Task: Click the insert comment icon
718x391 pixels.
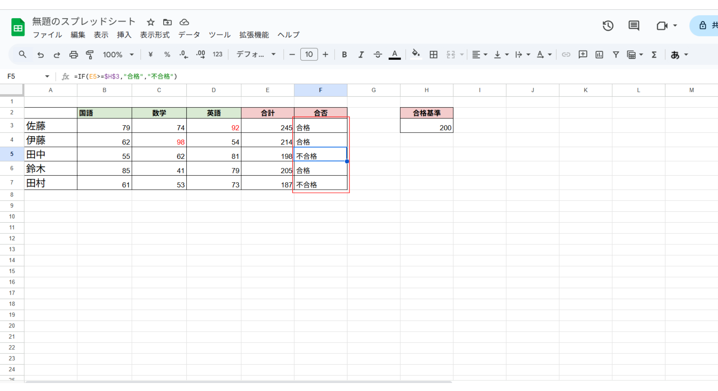Action: [583, 55]
